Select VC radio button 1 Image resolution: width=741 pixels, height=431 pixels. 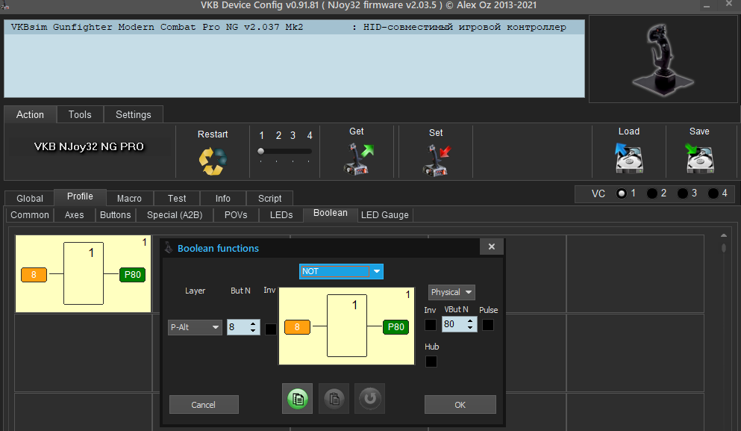pyautogui.click(x=622, y=193)
